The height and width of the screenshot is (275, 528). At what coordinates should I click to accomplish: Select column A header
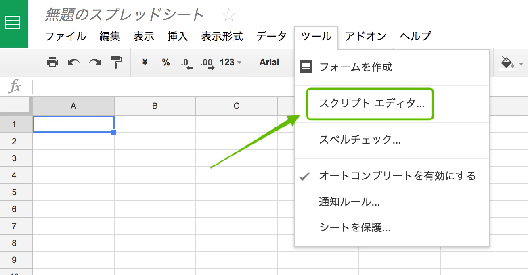73,106
